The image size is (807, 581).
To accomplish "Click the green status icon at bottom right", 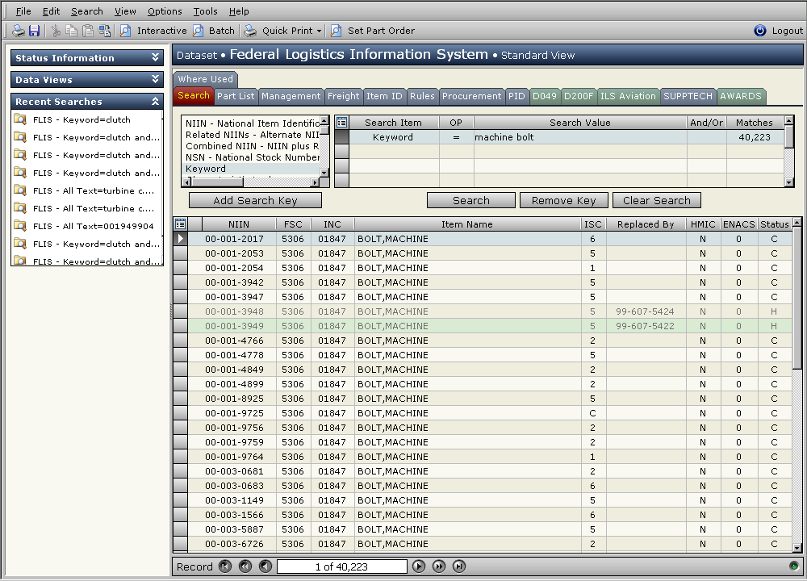I will click(794, 566).
